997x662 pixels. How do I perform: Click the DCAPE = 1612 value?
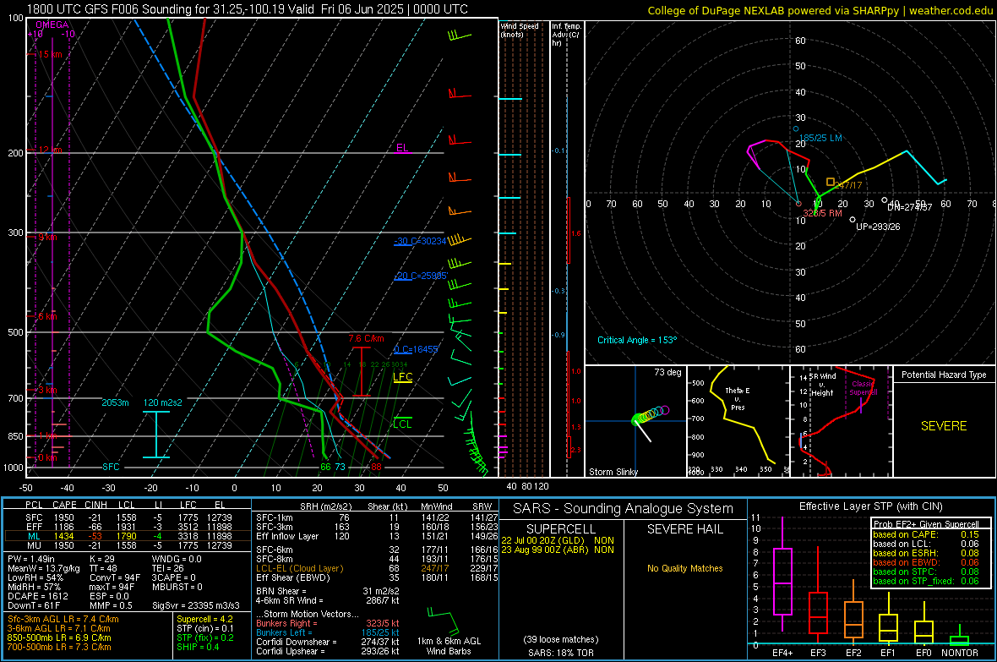37,596
